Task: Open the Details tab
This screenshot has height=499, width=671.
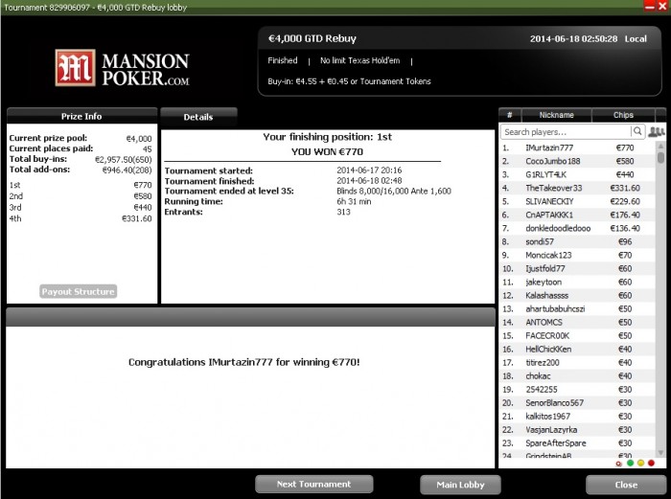Action: pyautogui.click(x=198, y=117)
